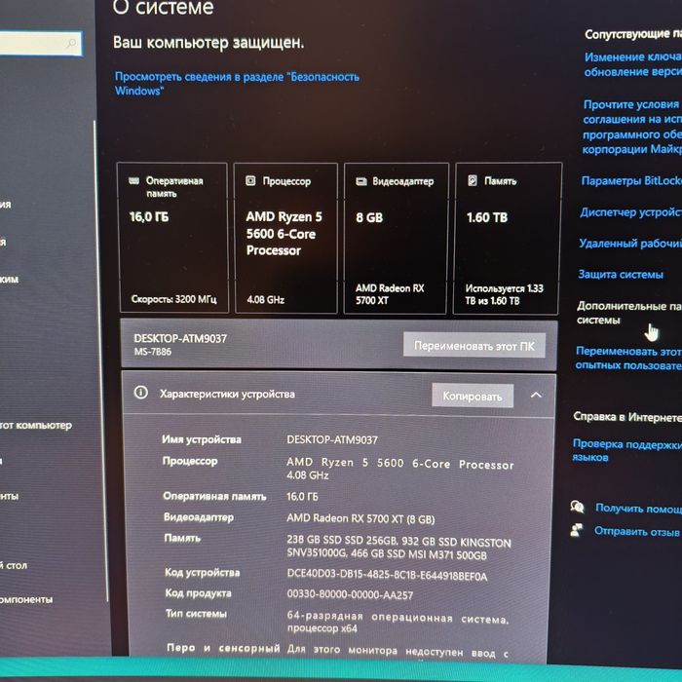Click the Отправить отзыв person icon
The image size is (682, 682).
click(x=577, y=530)
